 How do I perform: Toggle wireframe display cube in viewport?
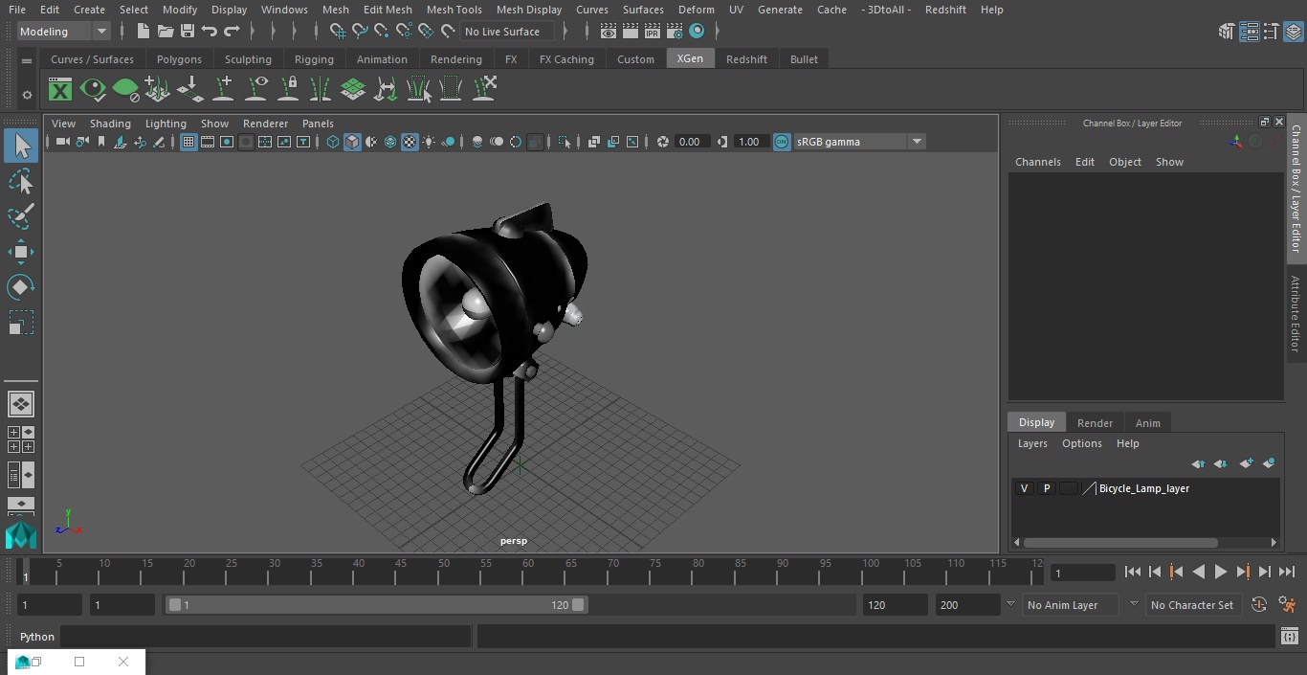pos(333,142)
